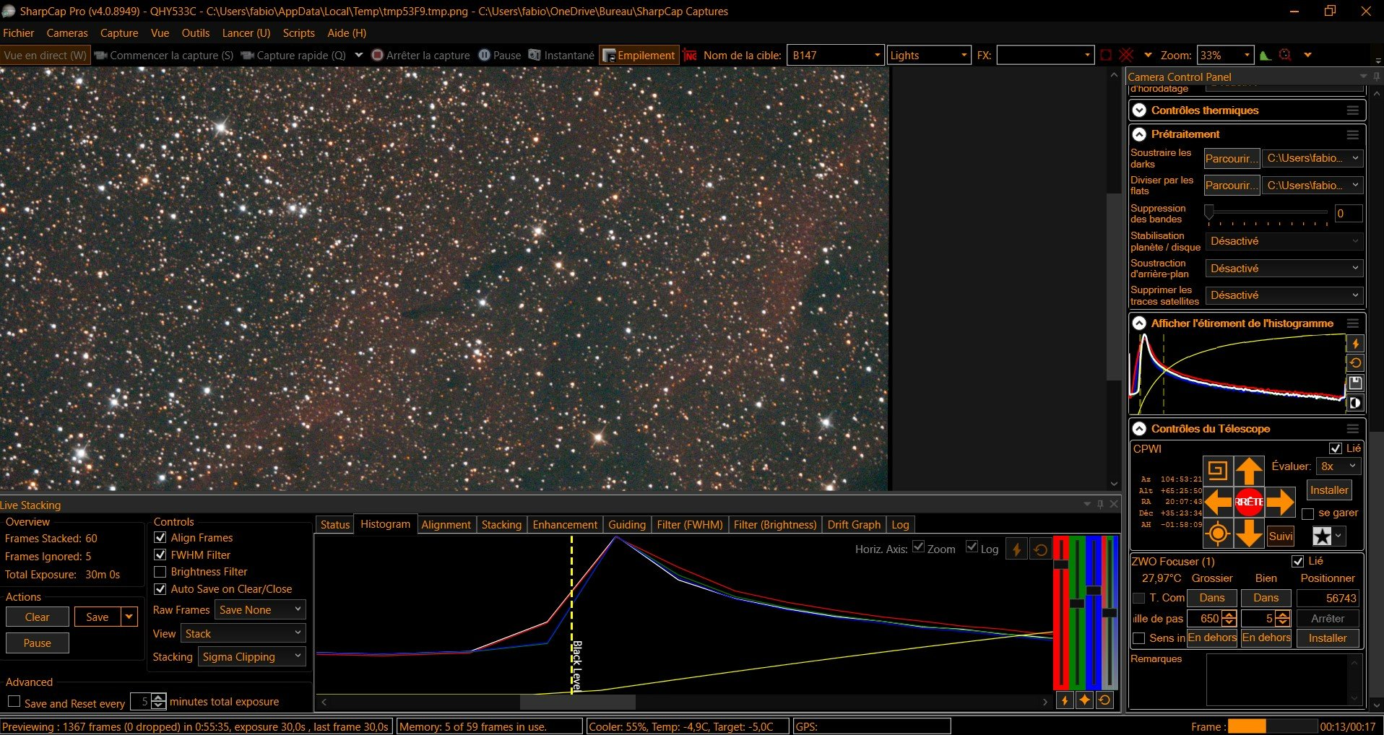
Task: Click lightning icon next to Horiz. Axis Log
Action: (1016, 549)
